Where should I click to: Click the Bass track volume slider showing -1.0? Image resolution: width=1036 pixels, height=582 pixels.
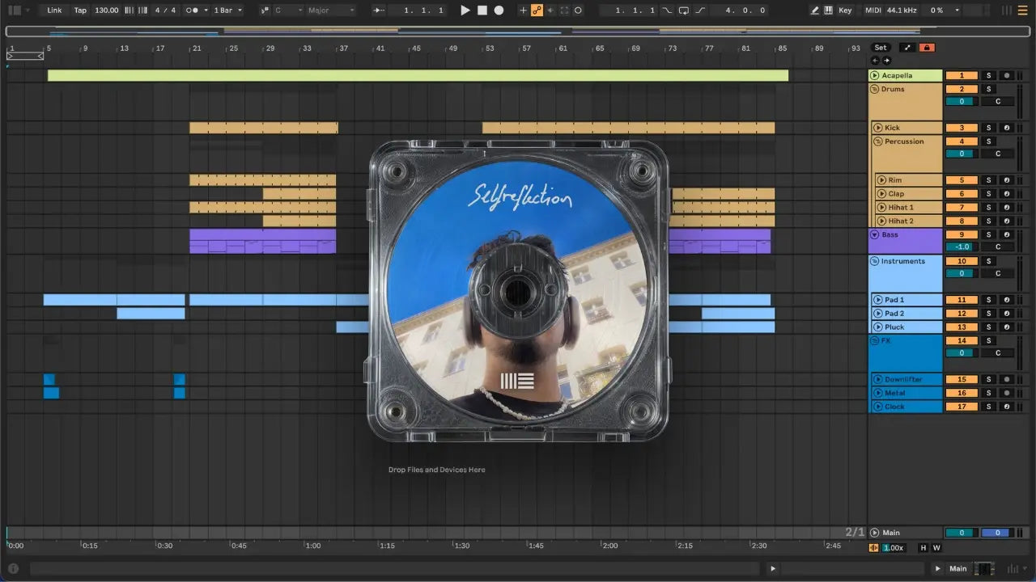tap(962, 247)
